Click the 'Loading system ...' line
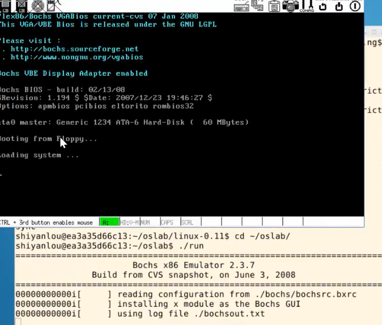The width and height of the screenshot is (382, 325). click(39, 155)
